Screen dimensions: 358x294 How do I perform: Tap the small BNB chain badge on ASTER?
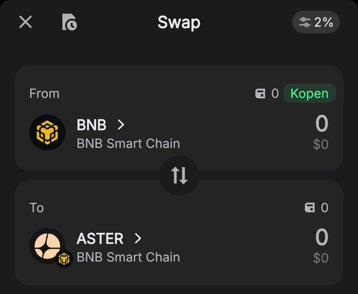pos(64,259)
